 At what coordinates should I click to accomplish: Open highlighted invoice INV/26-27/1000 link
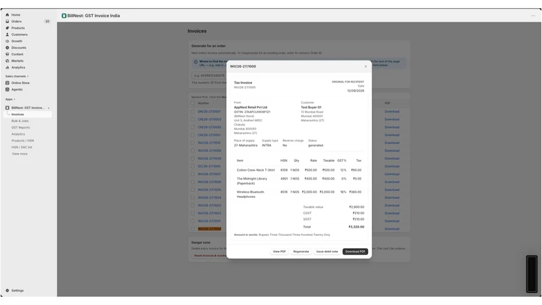(209, 229)
